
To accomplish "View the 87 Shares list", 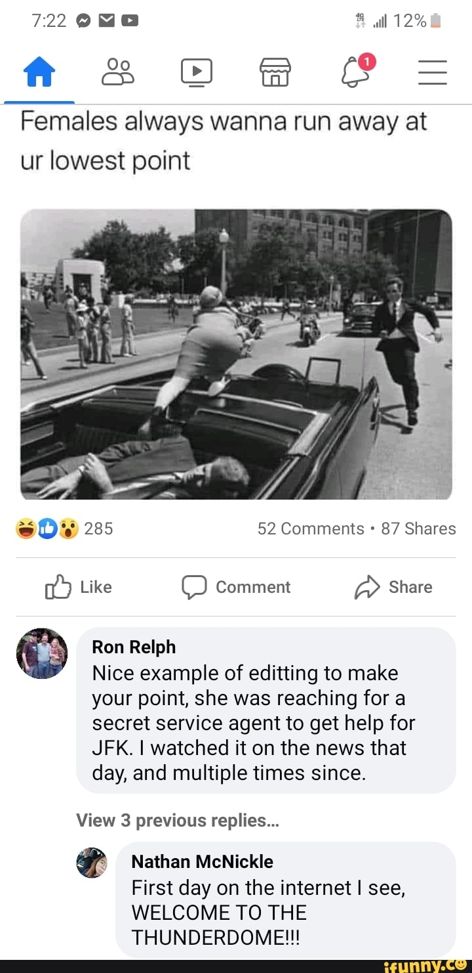I will pos(418,529).
